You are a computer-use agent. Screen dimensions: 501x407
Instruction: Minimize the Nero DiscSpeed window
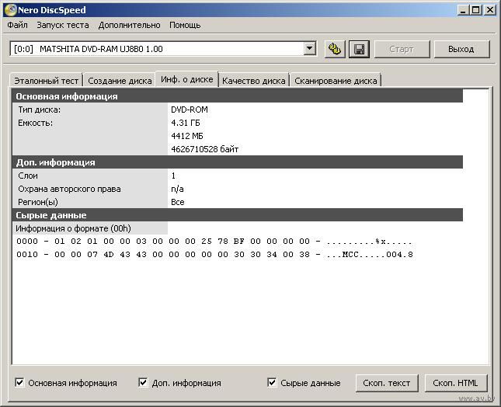point(463,10)
